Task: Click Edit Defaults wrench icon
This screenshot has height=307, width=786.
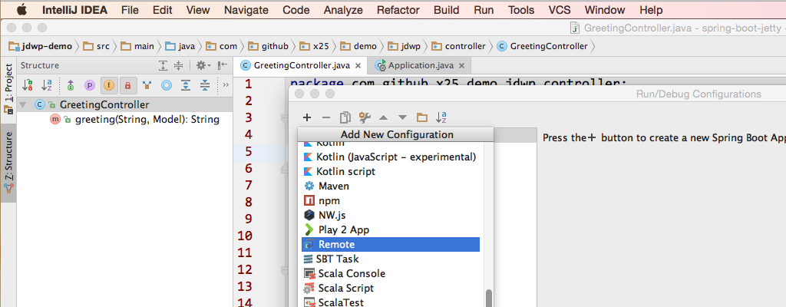Action: tap(365, 117)
